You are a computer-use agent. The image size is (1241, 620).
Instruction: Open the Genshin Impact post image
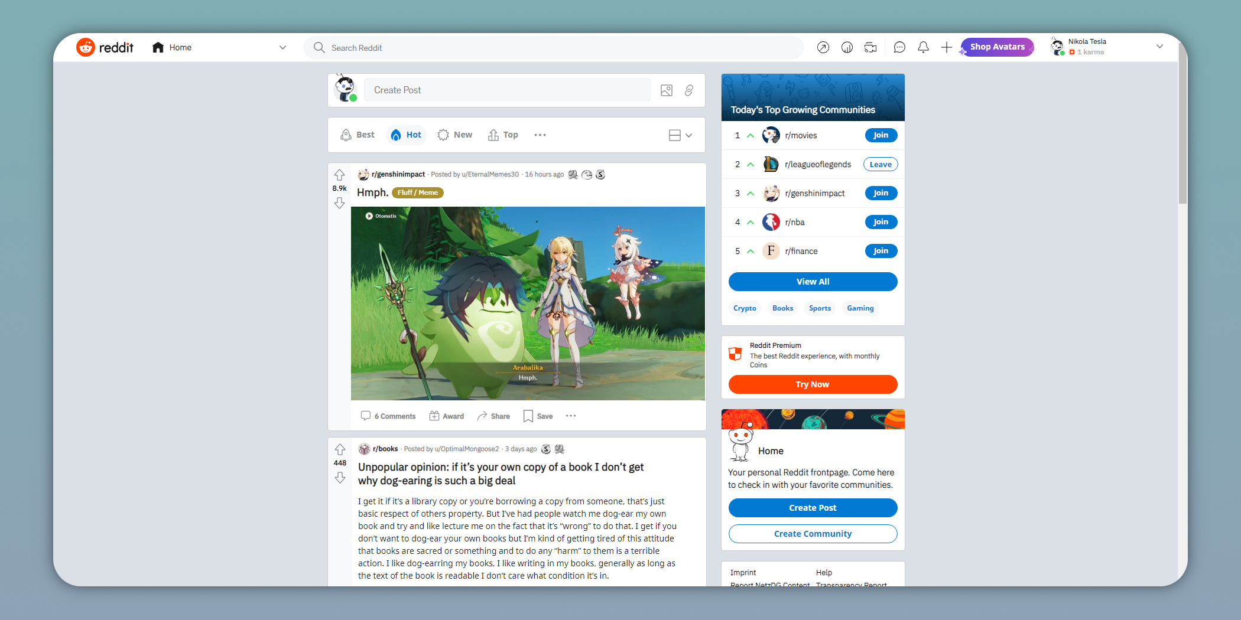[x=528, y=304]
